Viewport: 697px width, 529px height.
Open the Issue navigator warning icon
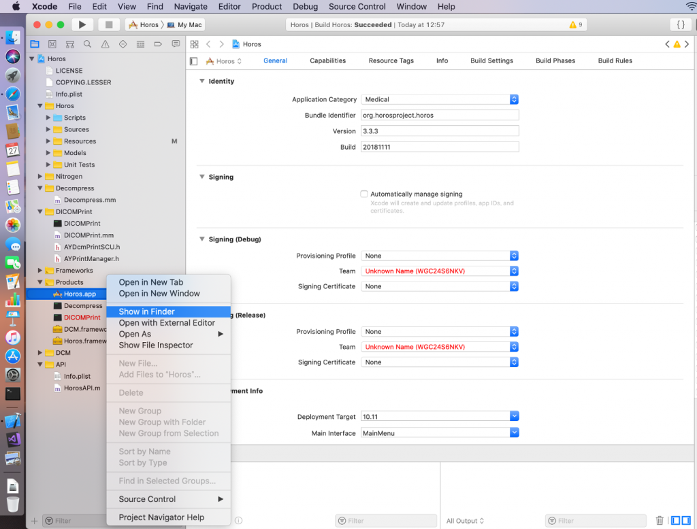click(x=106, y=44)
